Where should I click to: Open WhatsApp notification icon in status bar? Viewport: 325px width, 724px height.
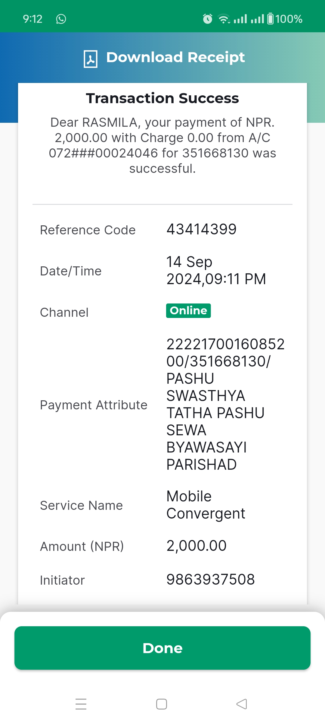61,19
